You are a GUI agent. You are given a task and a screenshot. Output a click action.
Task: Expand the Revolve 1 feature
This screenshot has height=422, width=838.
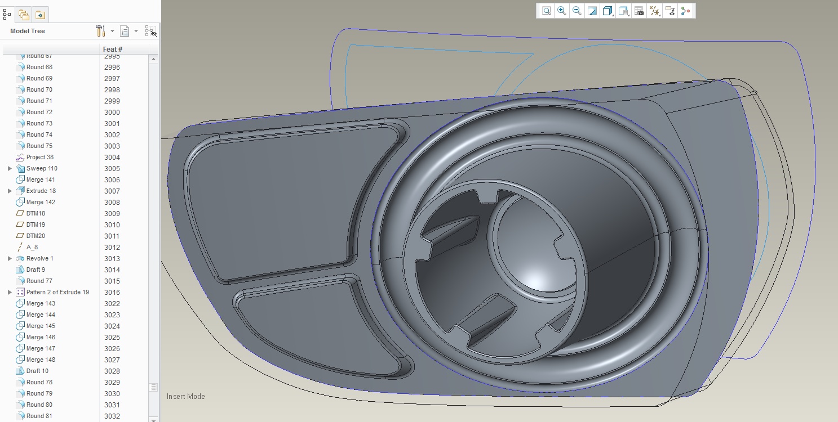tap(10, 258)
